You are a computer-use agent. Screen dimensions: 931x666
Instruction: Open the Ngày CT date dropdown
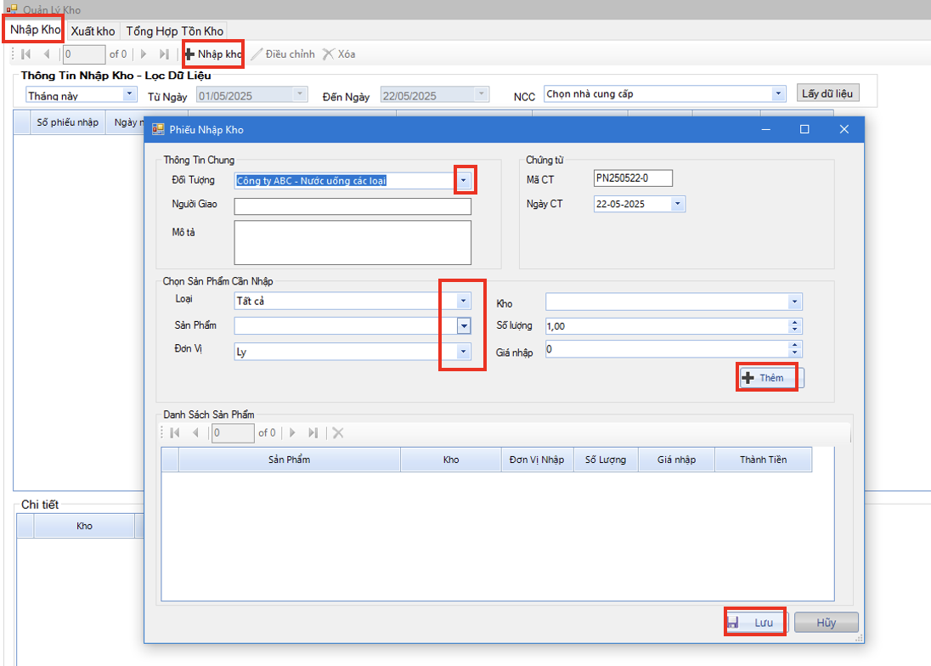pyautogui.click(x=678, y=204)
